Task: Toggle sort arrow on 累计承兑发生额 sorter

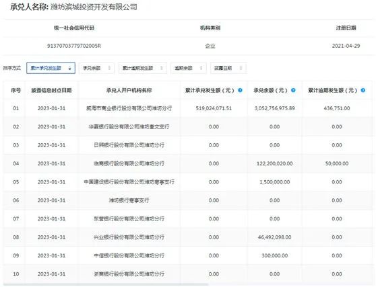Action: [70, 69]
